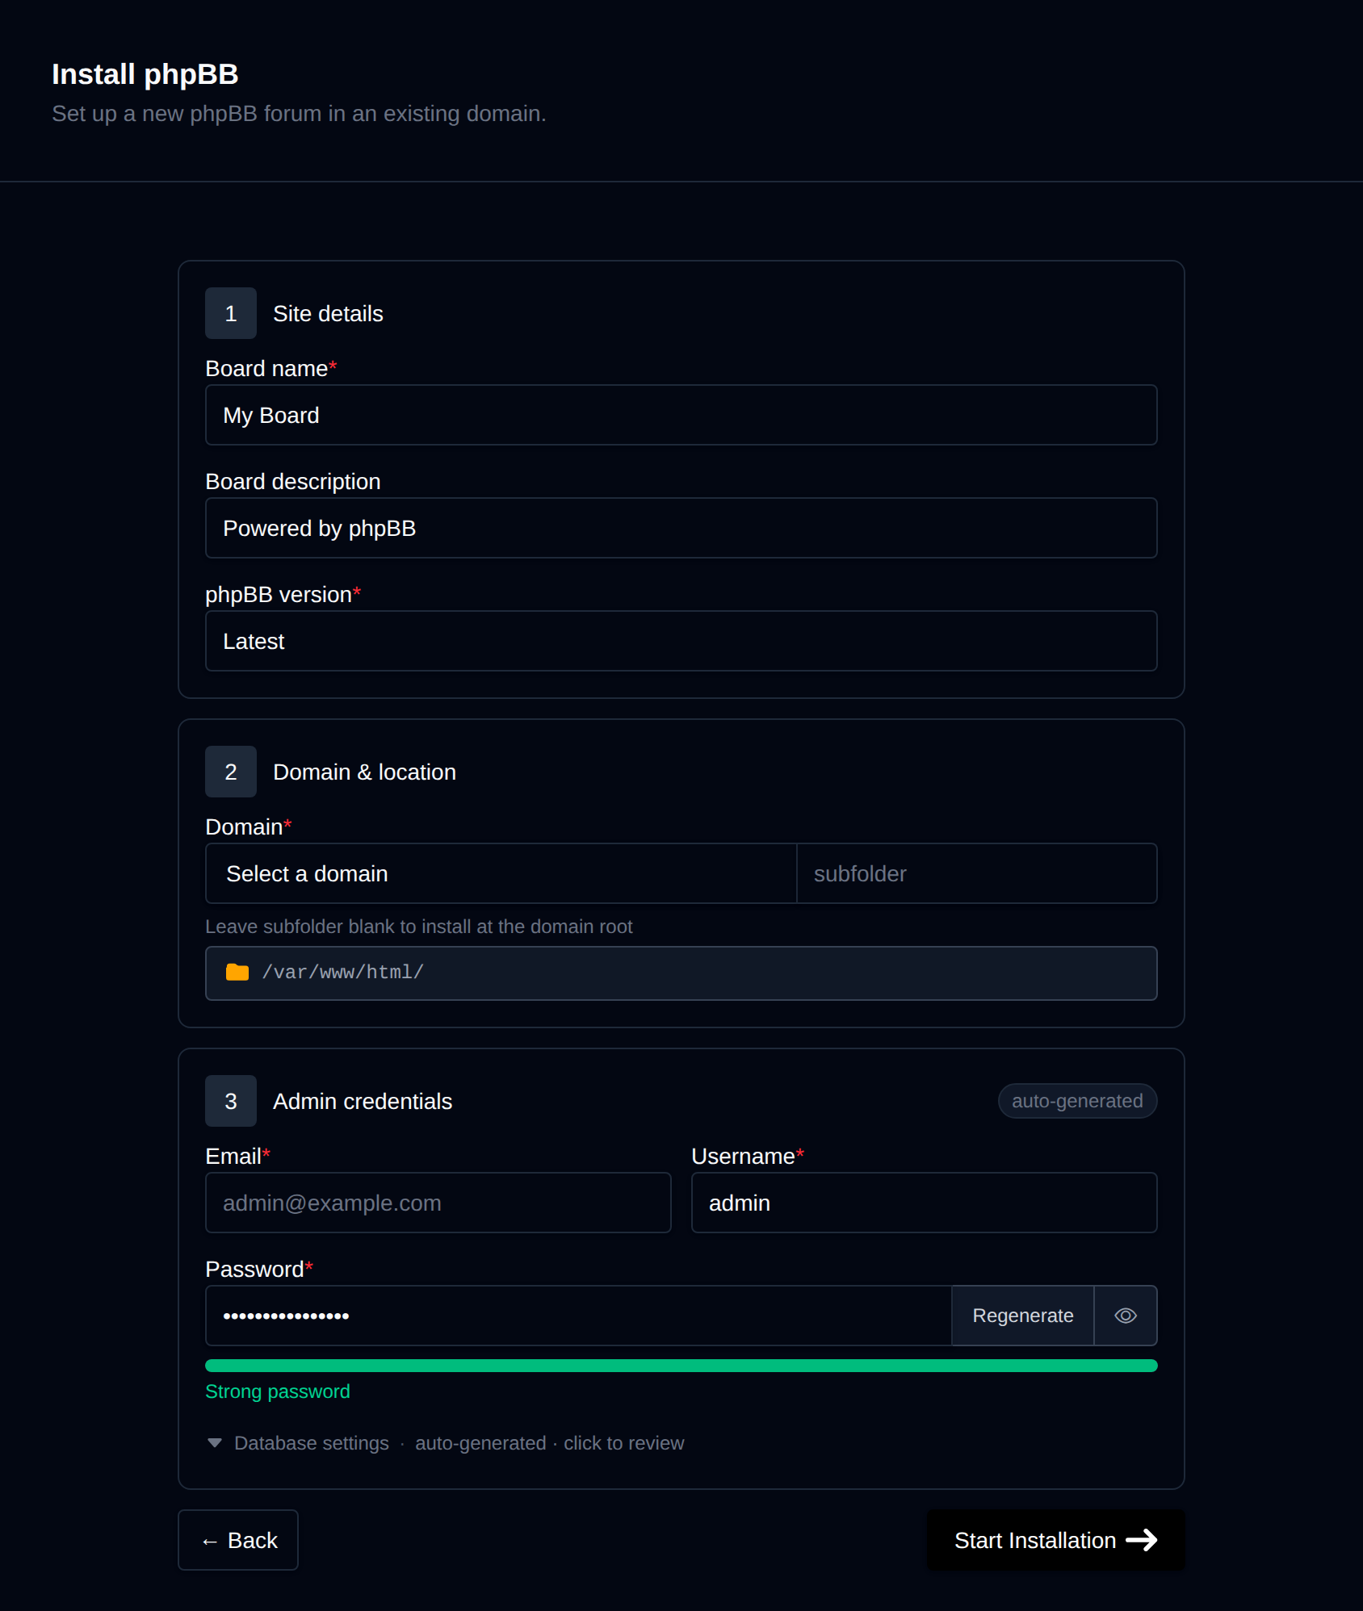This screenshot has width=1363, height=1611.
Task: Click step 3 badge for Admin credentials
Action: (x=231, y=1101)
